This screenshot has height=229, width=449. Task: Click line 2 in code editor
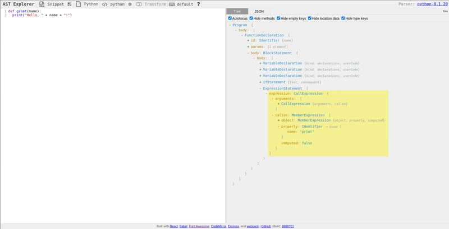[x=42, y=15]
